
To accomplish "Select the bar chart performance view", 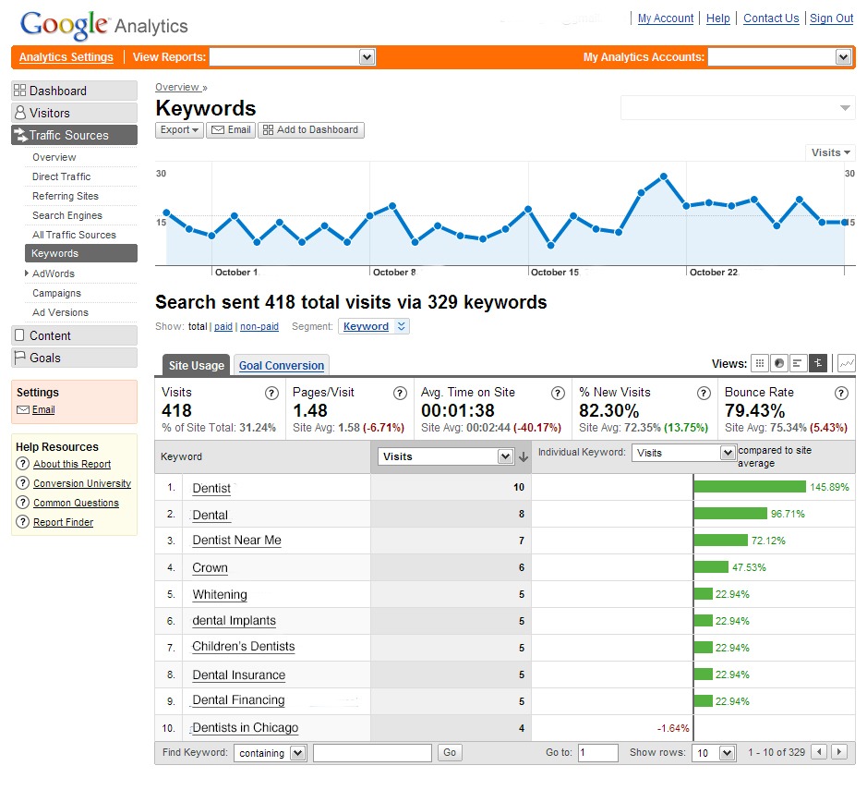I will (798, 363).
